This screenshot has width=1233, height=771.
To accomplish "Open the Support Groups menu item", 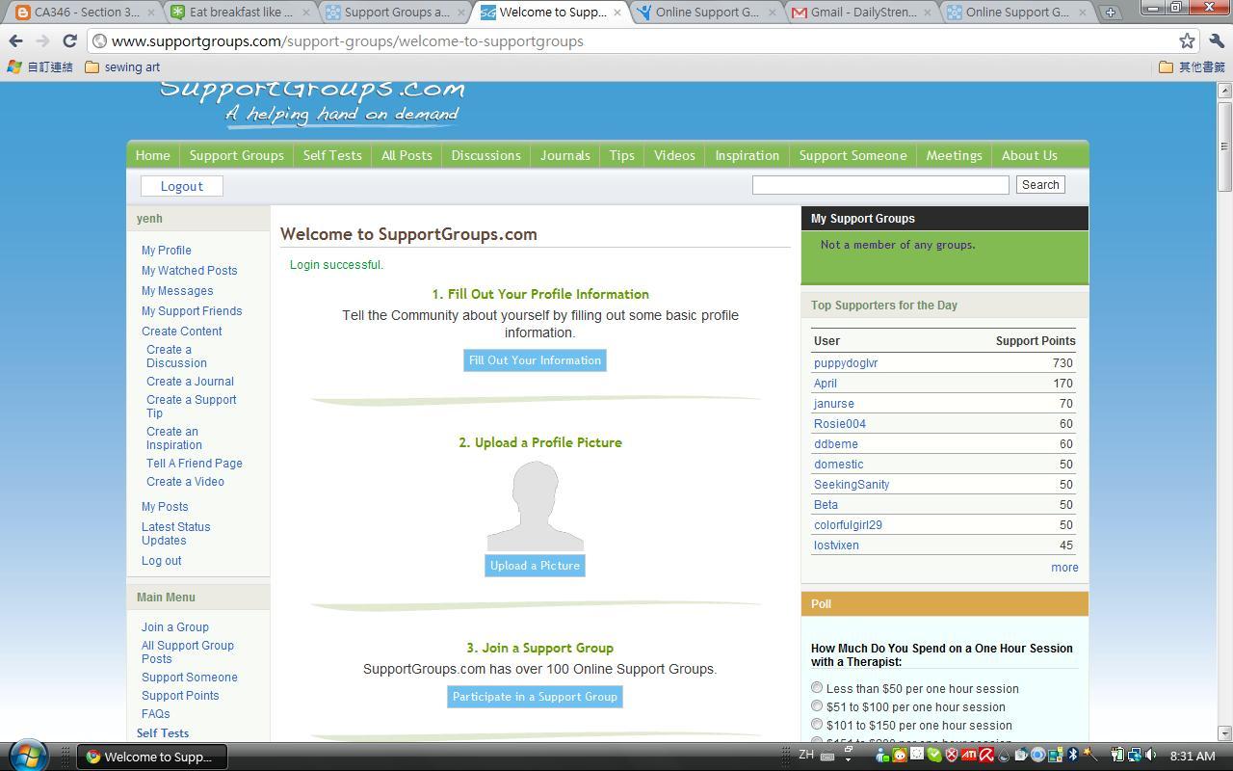I will click(x=236, y=155).
